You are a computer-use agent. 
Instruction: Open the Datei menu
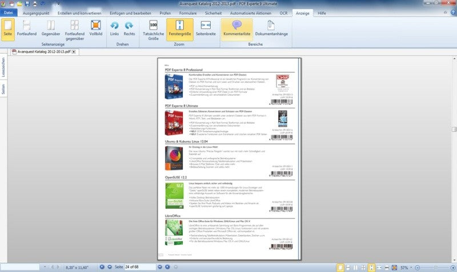(9, 13)
